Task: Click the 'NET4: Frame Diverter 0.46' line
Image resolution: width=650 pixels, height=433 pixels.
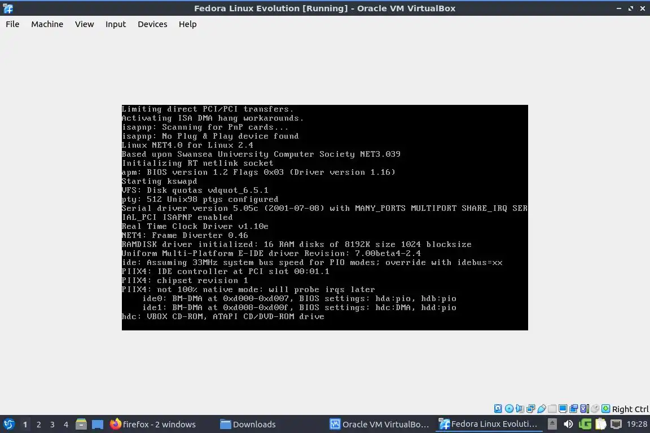Action: [x=185, y=235]
